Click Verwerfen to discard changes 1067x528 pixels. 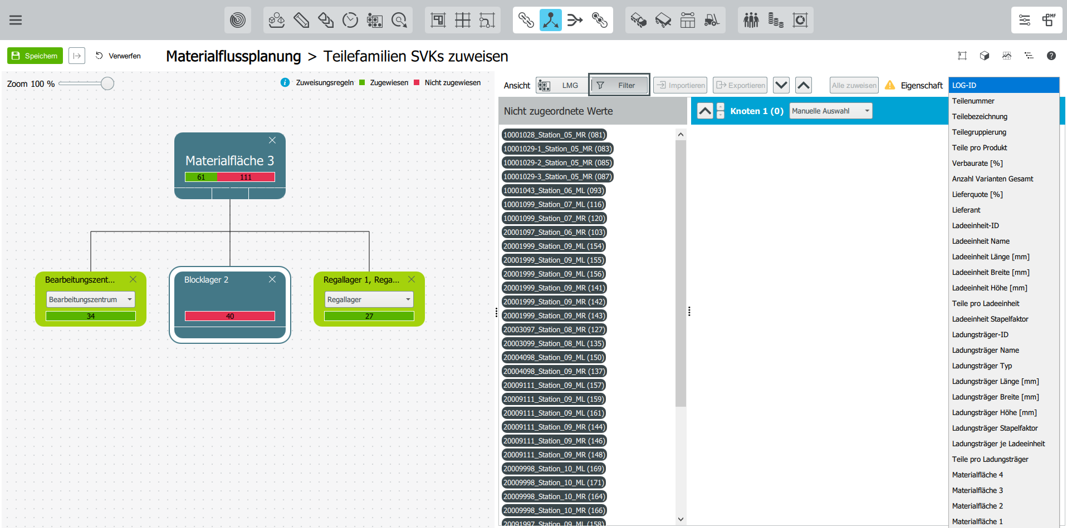click(118, 56)
